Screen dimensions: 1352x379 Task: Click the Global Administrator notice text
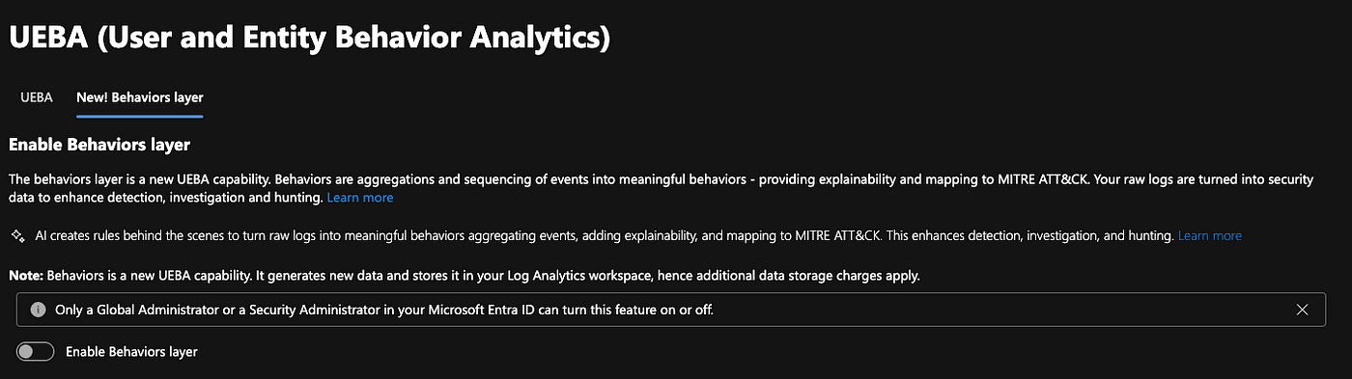tap(384, 310)
